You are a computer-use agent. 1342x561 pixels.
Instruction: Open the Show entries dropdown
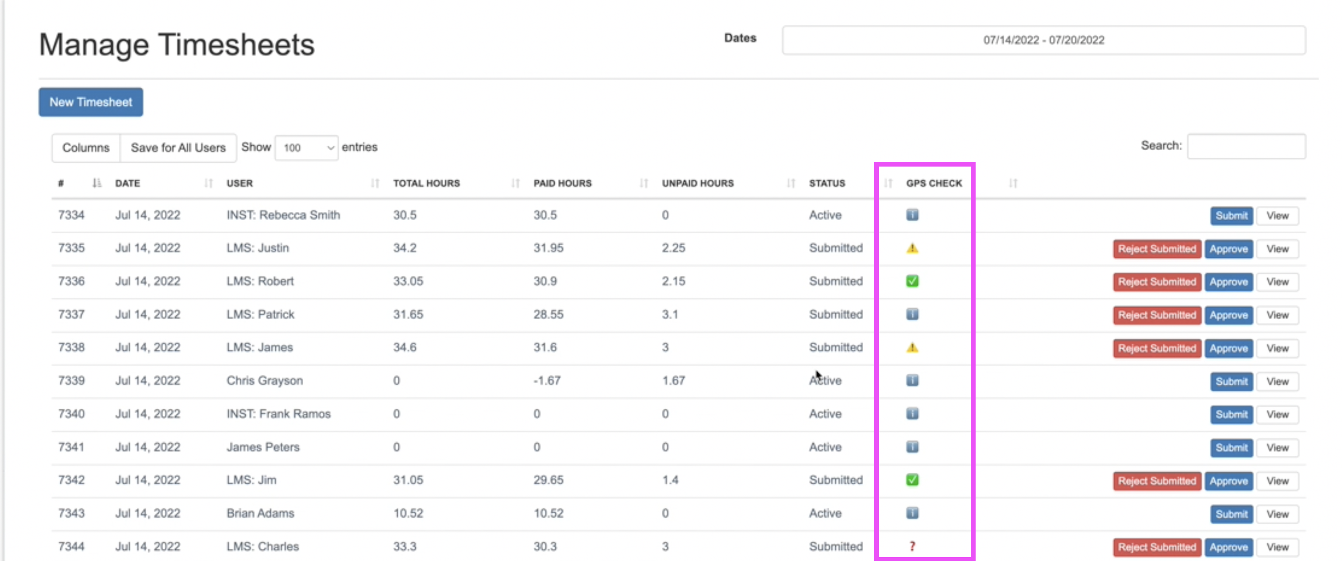(x=307, y=148)
